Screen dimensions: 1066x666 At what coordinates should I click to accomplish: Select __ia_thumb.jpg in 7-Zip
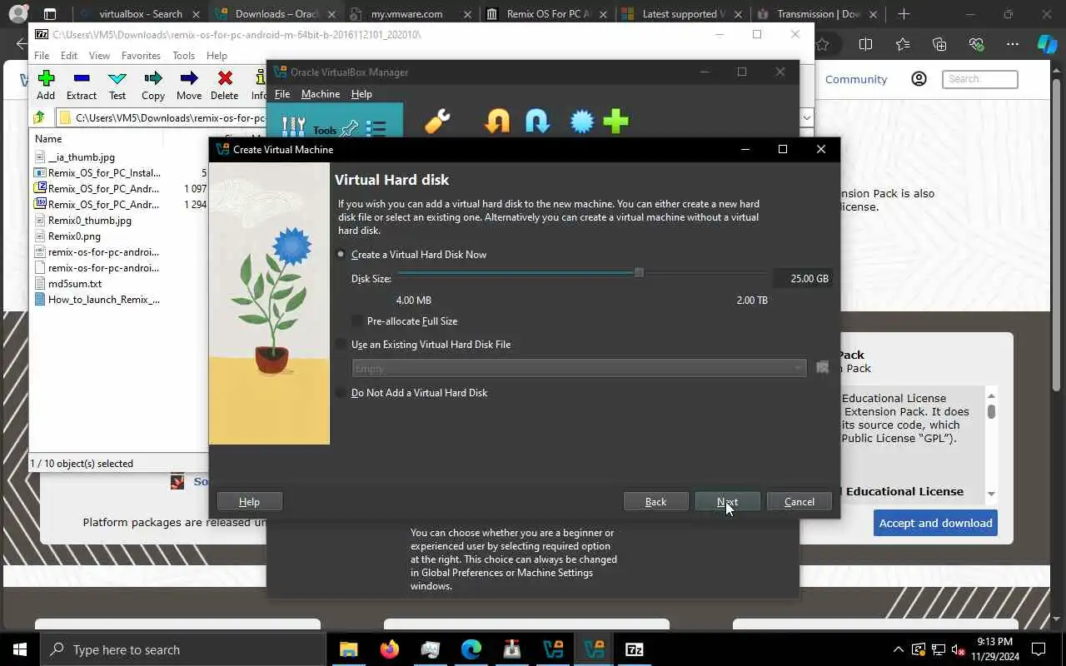tap(82, 157)
